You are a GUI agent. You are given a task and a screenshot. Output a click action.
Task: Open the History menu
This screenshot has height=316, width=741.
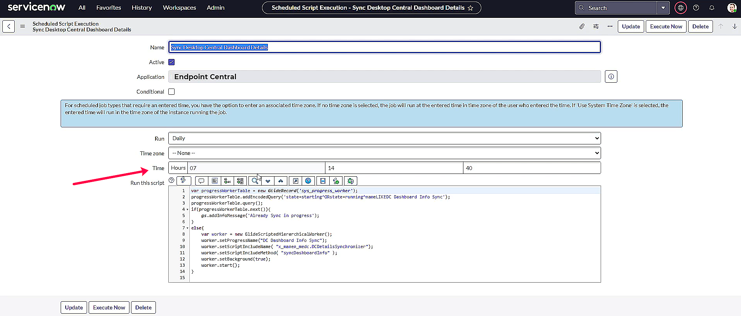(142, 8)
